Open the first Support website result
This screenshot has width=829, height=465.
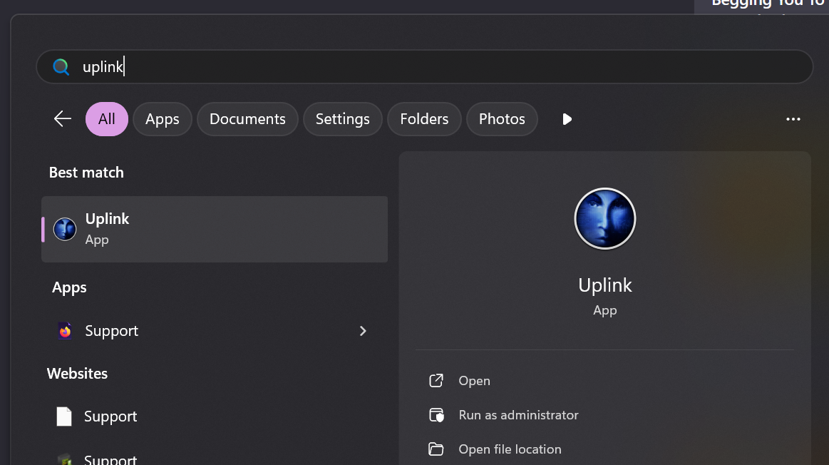pos(215,417)
